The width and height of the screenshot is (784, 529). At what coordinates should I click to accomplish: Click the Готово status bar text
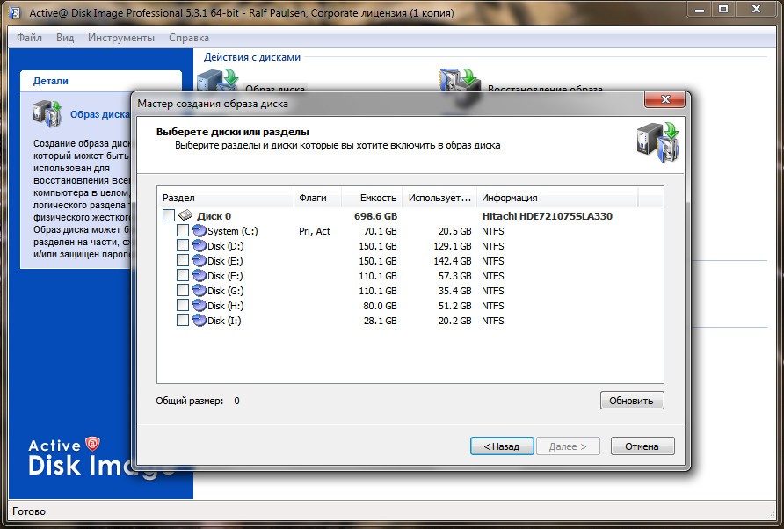pos(29,511)
